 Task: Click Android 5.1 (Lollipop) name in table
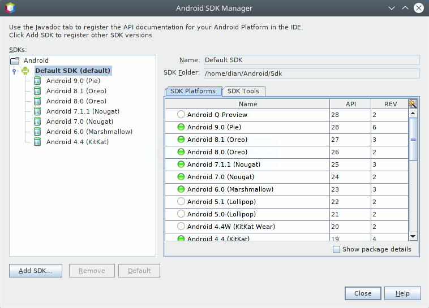(221, 202)
